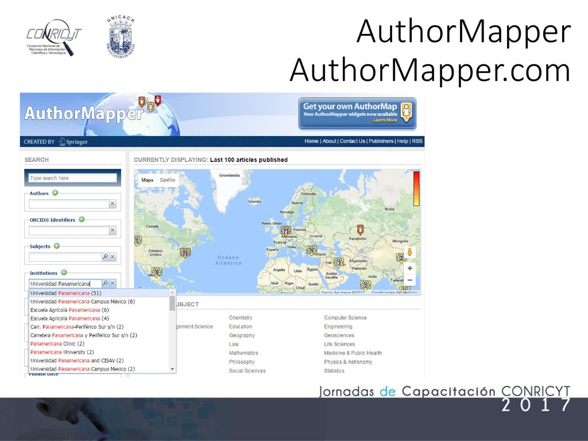Viewport: 588px width, 441px height.
Task: Click the Institutions text field
Action: click(65, 284)
